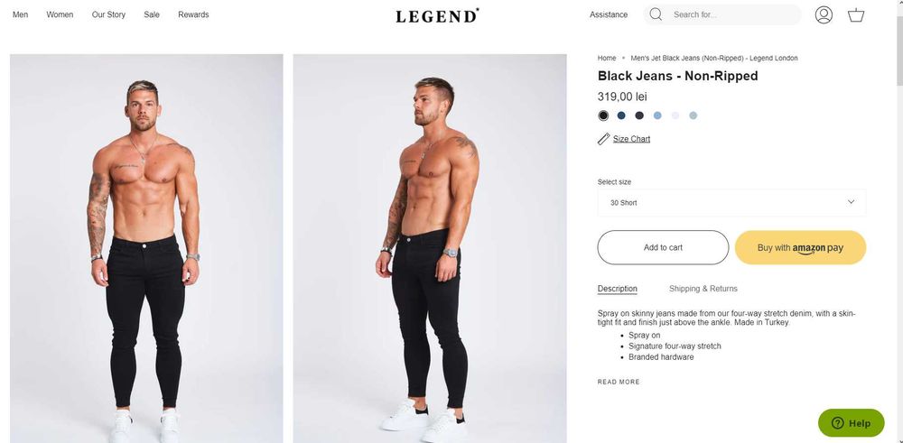Select the black color swatch

(603, 115)
